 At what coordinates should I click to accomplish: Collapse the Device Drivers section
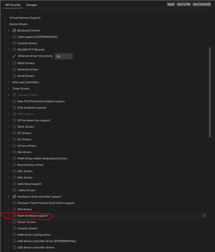5,24
